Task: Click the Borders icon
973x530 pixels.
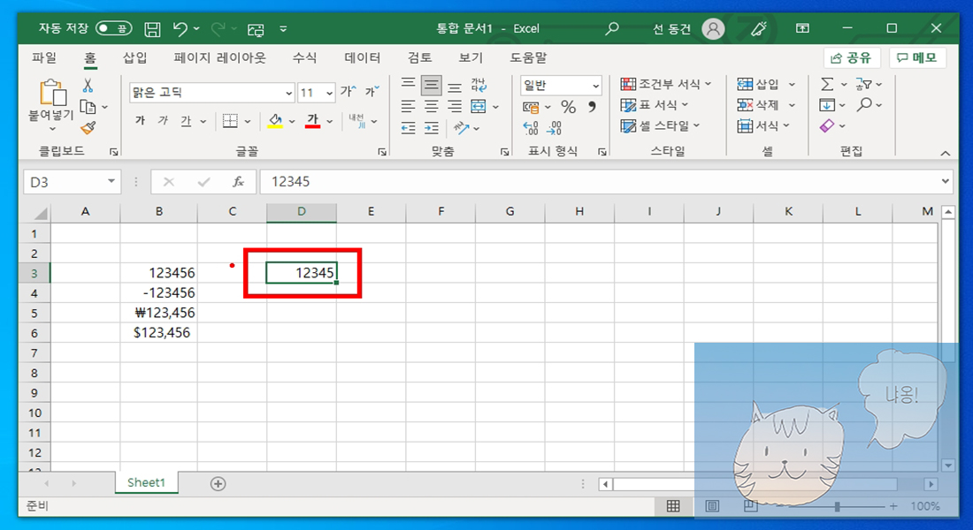Action: [230, 121]
